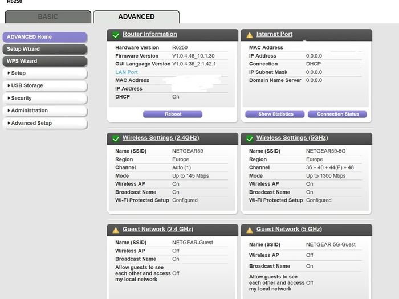The width and height of the screenshot is (399, 299).
Task: Click the warning triangle beside Internet Port
Action: [250, 35]
